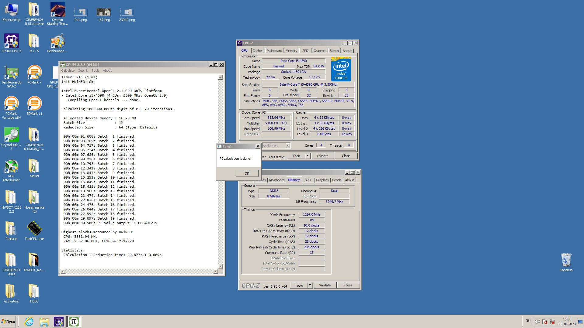Image resolution: width=584 pixels, height=328 pixels.
Task: Open the HDBC folder
Action: point(34,294)
